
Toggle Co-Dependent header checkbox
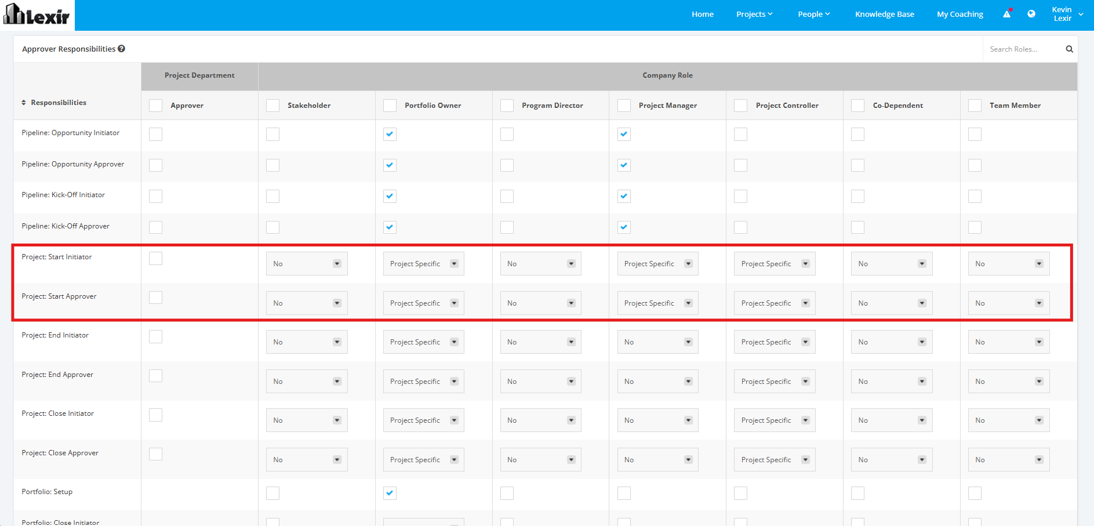(x=857, y=106)
